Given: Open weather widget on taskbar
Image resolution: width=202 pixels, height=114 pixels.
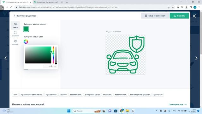Looking at the screenshot, I should click(8, 111).
